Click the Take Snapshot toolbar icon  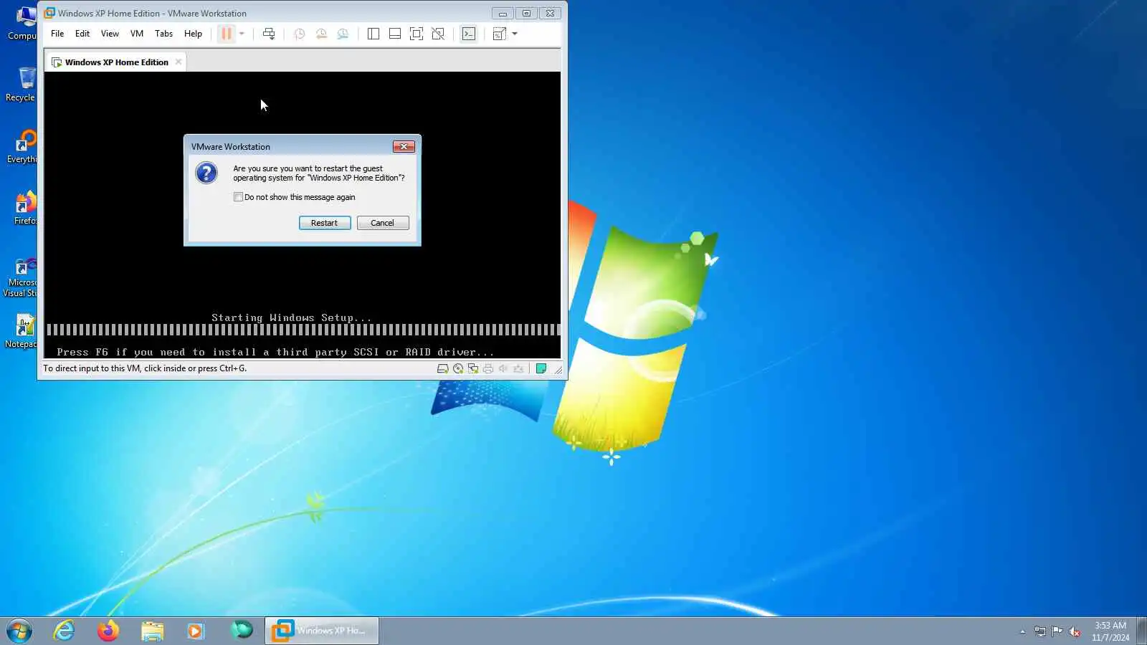(x=300, y=34)
